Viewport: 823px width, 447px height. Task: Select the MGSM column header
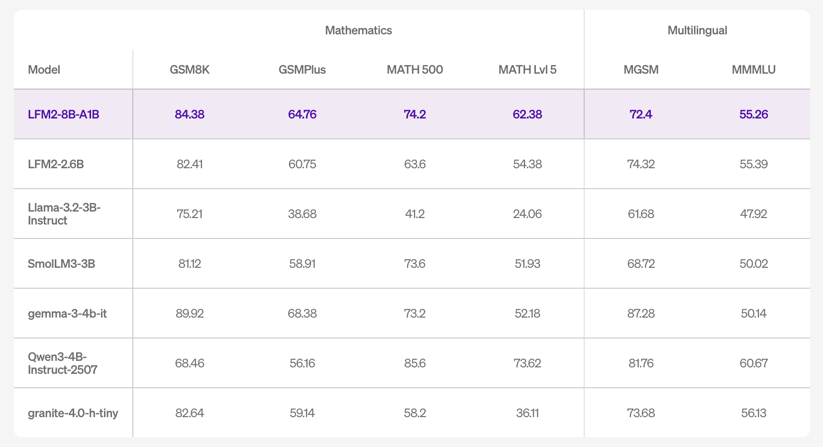pyautogui.click(x=641, y=70)
